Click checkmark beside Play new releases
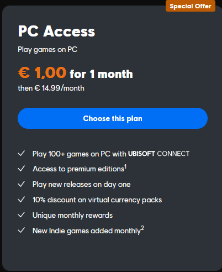222x272 pixels. [x=22, y=184]
